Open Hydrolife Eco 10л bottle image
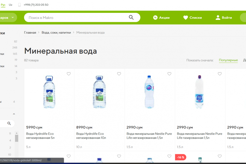 tap(99, 92)
